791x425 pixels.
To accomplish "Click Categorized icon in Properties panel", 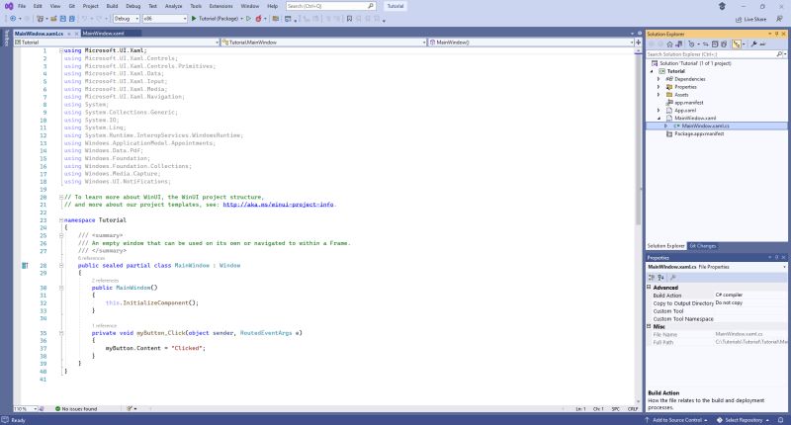I will point(652,278).
